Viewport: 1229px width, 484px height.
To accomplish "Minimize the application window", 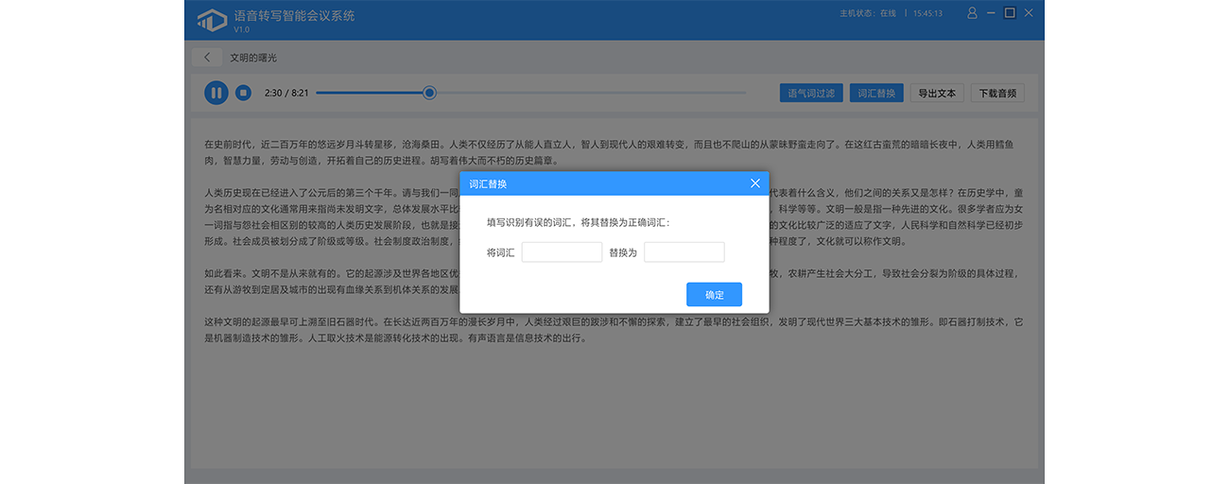I will (991, 13).
